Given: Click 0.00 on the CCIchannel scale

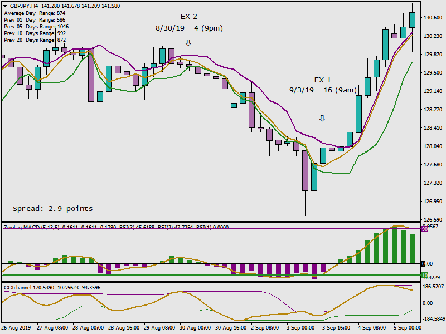Looking at the screenshot, I should [x=428, y=303].
